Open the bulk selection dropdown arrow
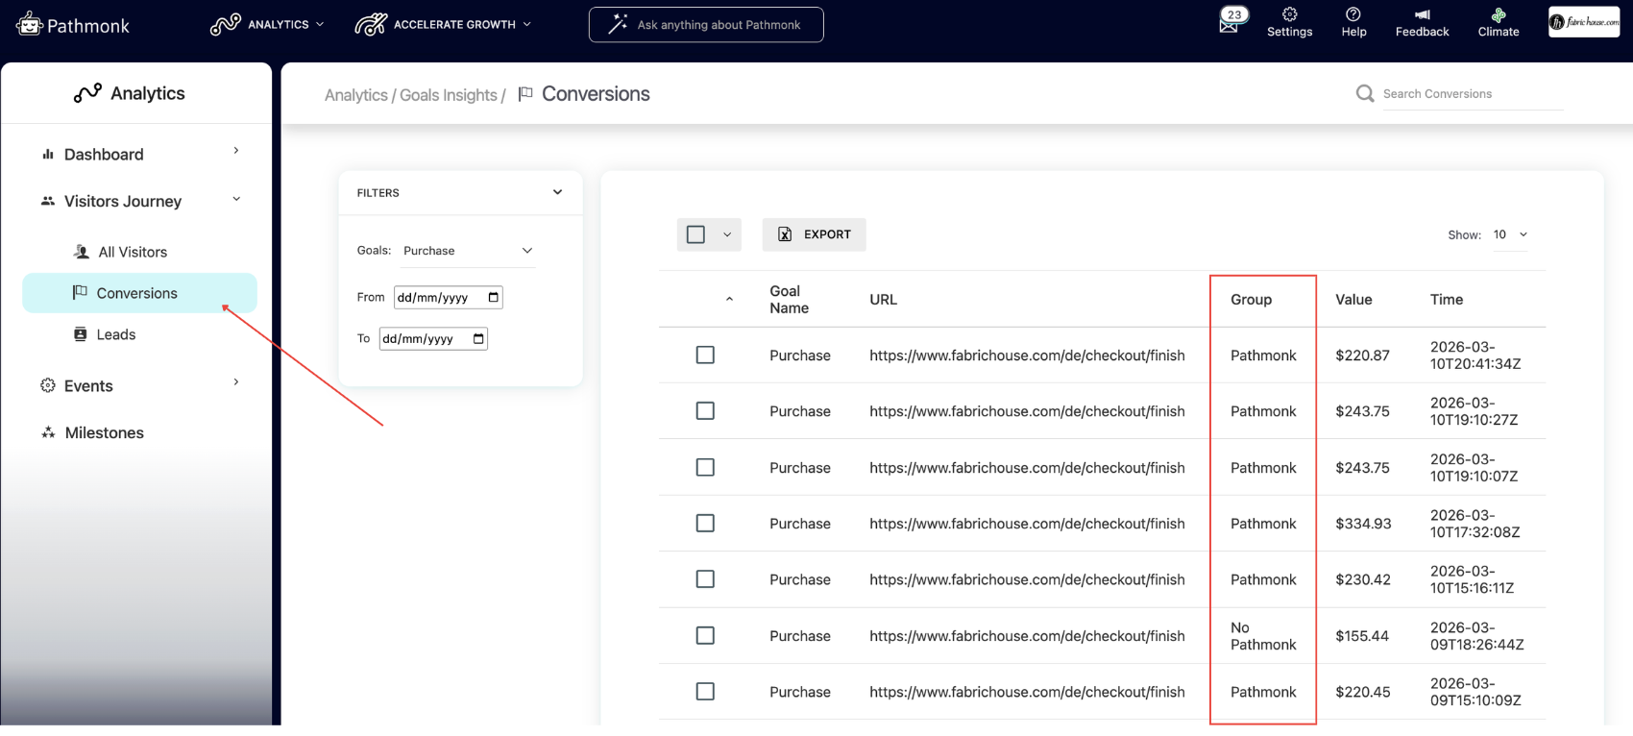1633x736 pixels. (727, 234)
